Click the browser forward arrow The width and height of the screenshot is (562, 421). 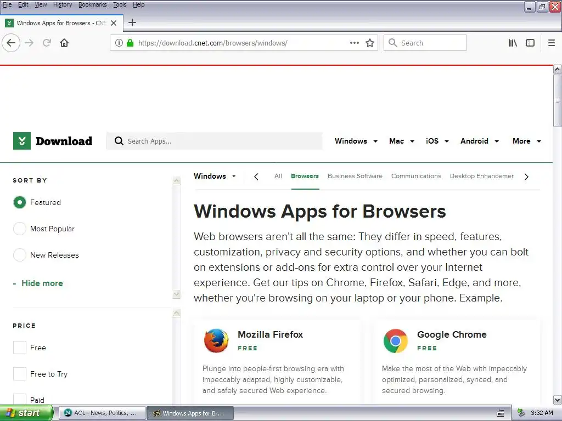tap(29, 43)
